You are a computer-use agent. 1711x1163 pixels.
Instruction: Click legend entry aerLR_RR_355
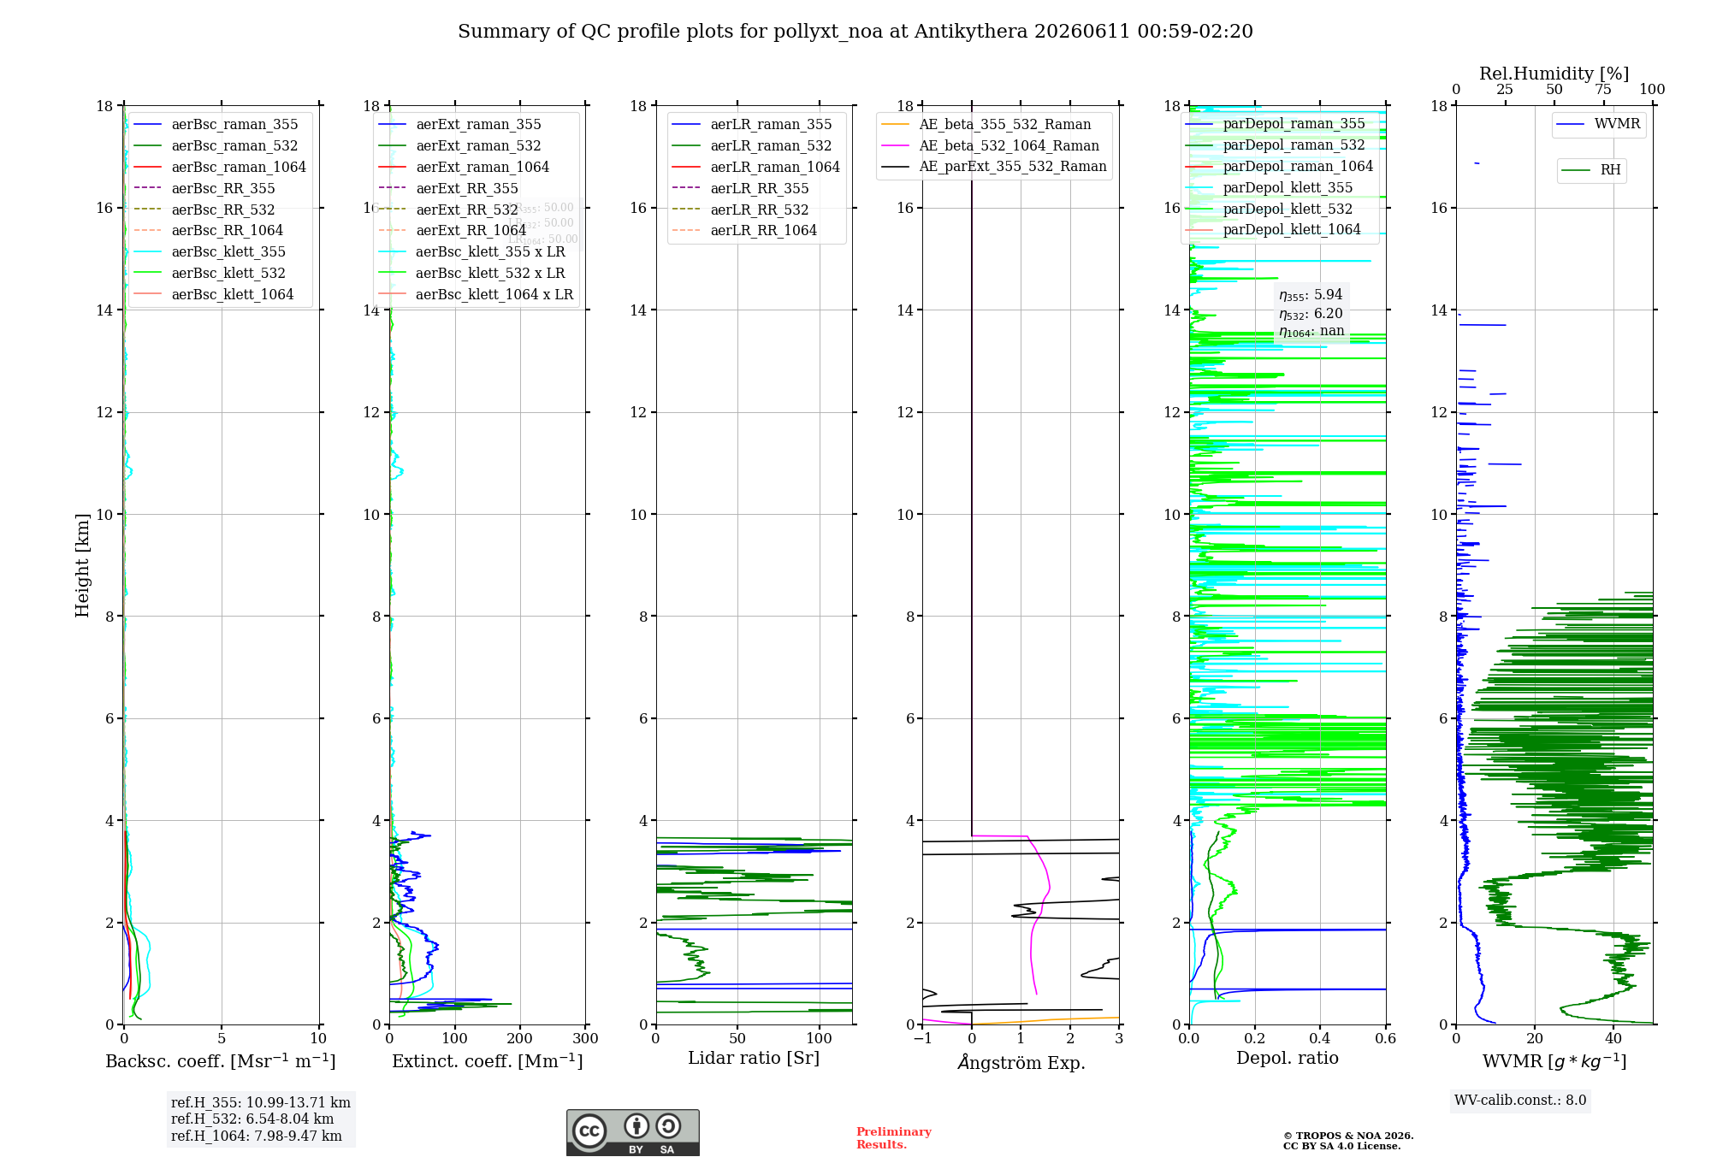coord(741,189)
